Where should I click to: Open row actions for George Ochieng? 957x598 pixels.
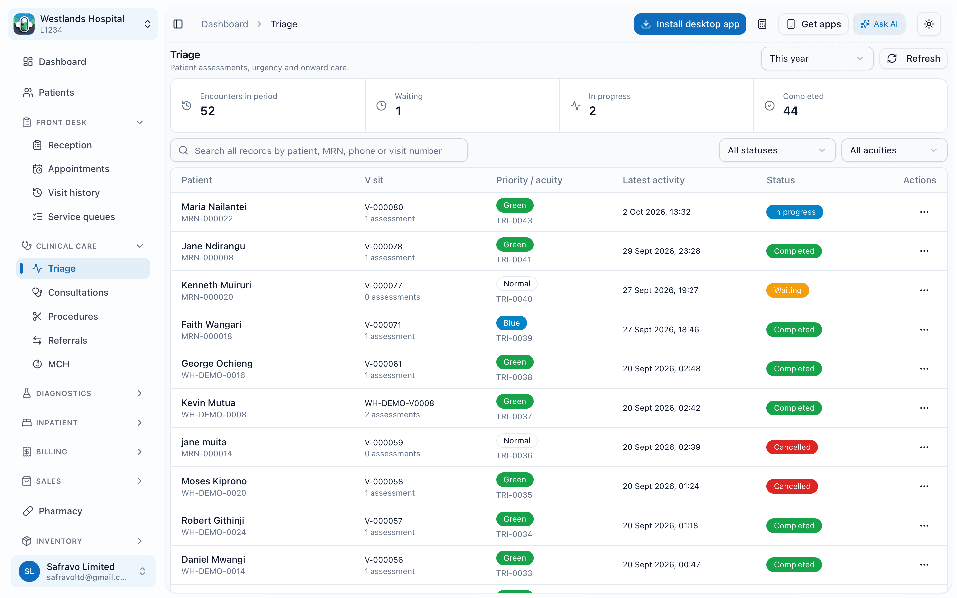tap(924, 369)
